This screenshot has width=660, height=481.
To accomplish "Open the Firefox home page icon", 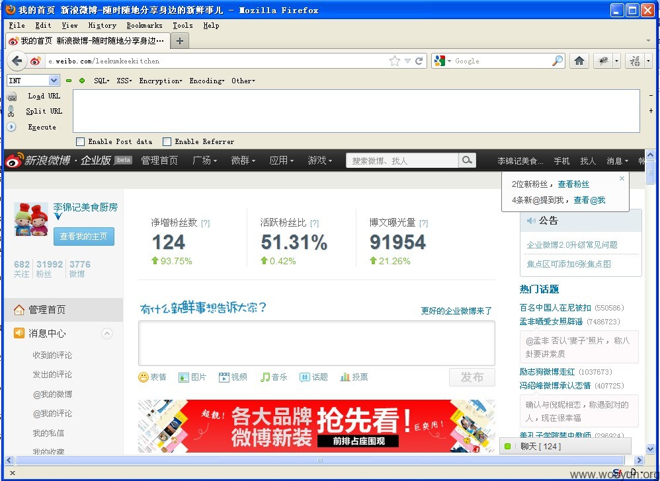I will pos(579,61).
